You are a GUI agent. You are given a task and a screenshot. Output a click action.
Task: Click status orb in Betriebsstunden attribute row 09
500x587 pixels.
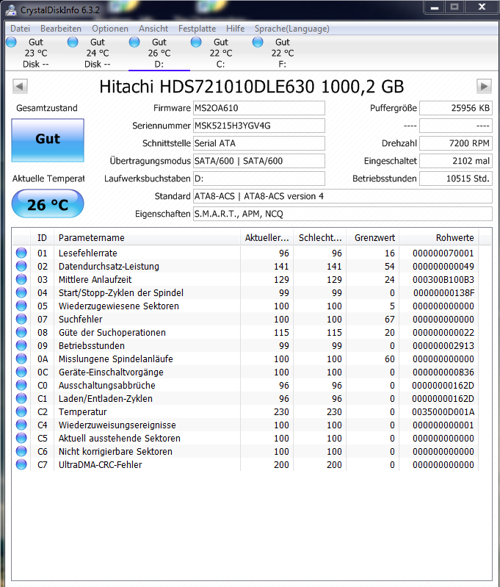point(21,345)
